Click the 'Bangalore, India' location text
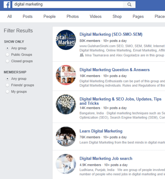Image resolution: width=165 pixels, height=179 pixels. coord(91,113)
